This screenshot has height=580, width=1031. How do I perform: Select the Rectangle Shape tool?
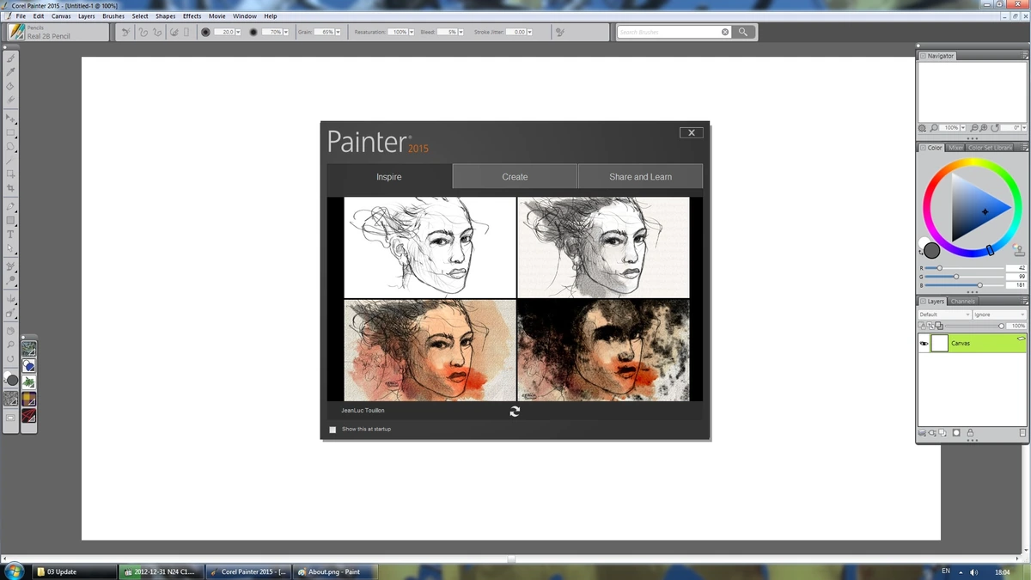pos(11,220)
